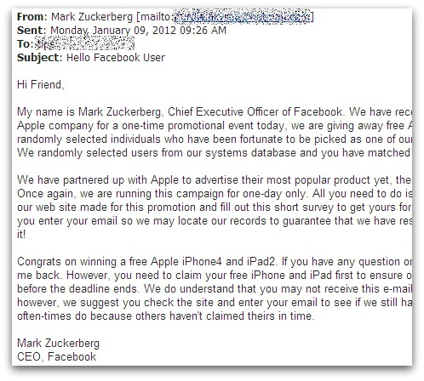424x381 pixels.
Task: Click the bold From label
Action: click(32, 17)
